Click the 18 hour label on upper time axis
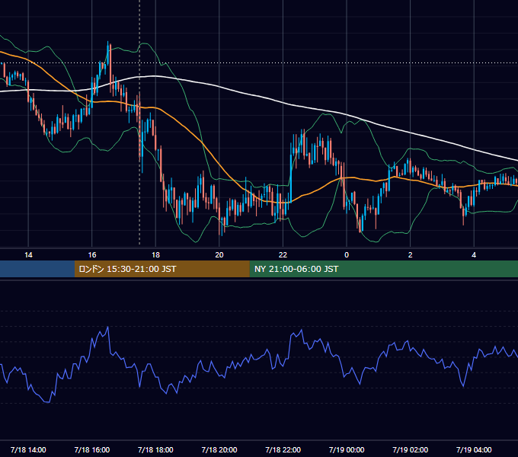This screenshot has width=518, height=457. (x=155, y=255)
